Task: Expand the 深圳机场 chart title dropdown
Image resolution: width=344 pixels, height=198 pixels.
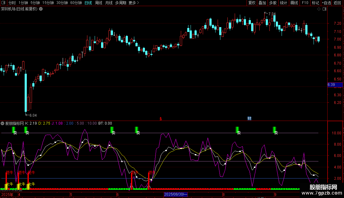Action: [x=41, y=9]
